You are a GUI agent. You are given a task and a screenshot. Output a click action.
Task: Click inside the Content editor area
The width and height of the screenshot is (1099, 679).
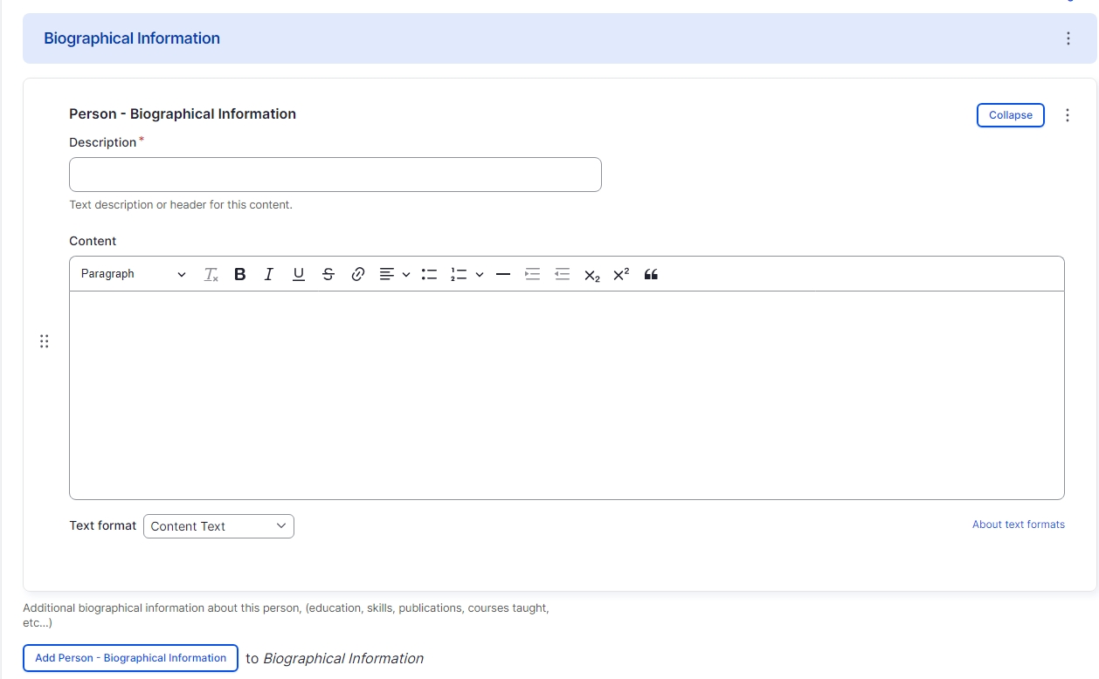pos(567,395)
